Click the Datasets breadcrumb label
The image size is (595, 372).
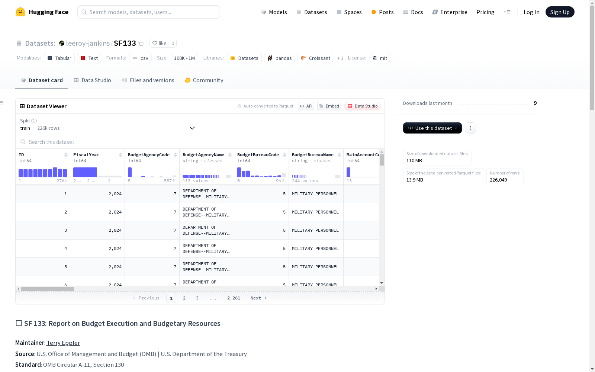coord(40,43)
